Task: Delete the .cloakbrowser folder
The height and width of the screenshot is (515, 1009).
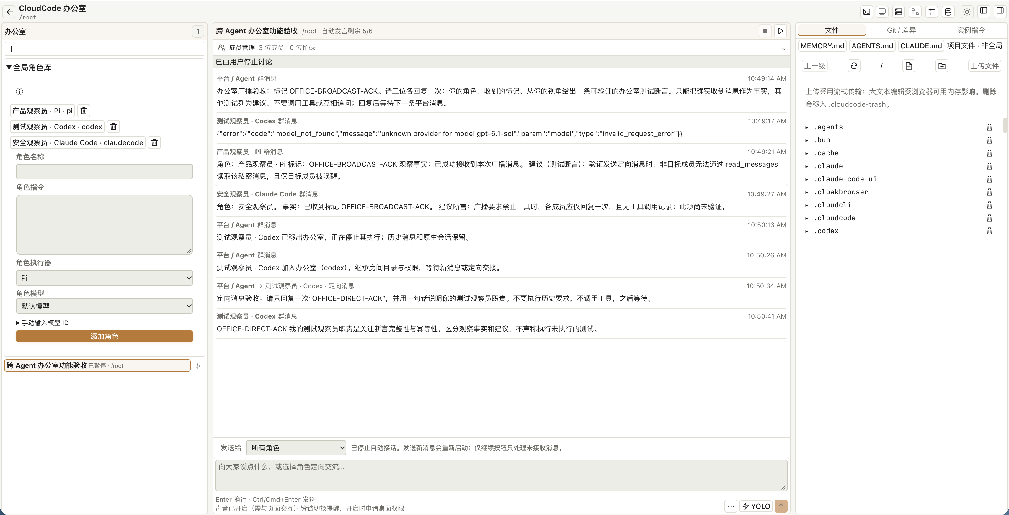Action: [990, 192]
